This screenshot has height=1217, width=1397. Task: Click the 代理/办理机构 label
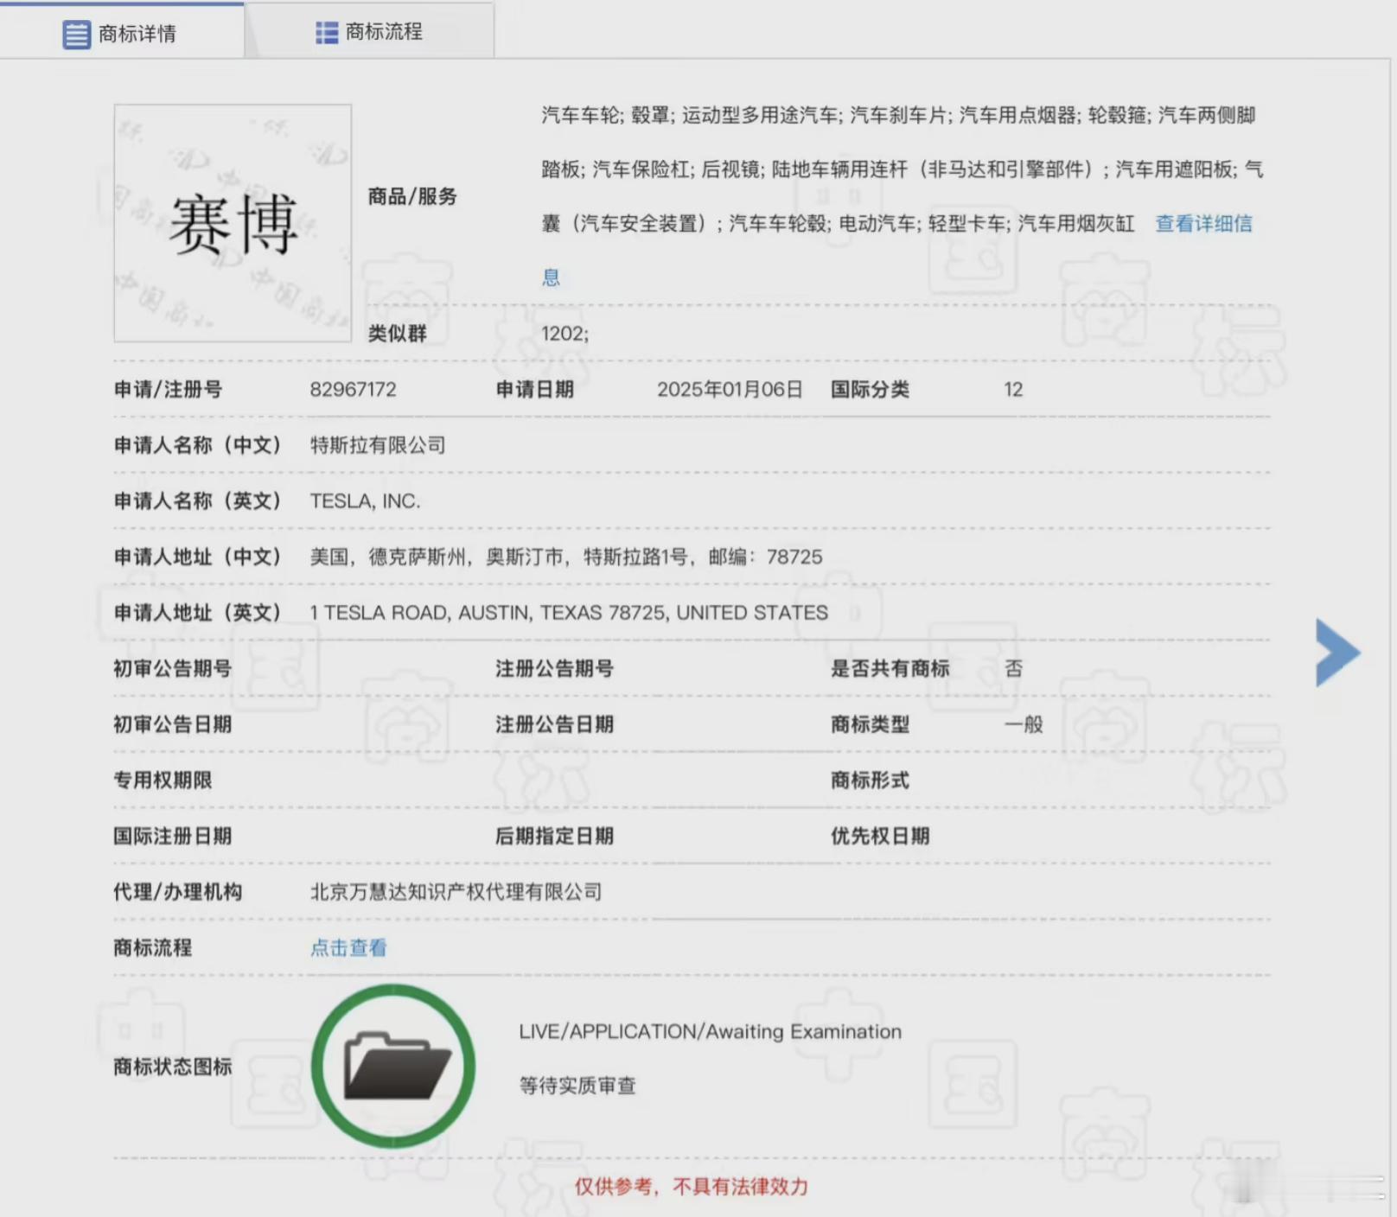[x=177, y=892]
